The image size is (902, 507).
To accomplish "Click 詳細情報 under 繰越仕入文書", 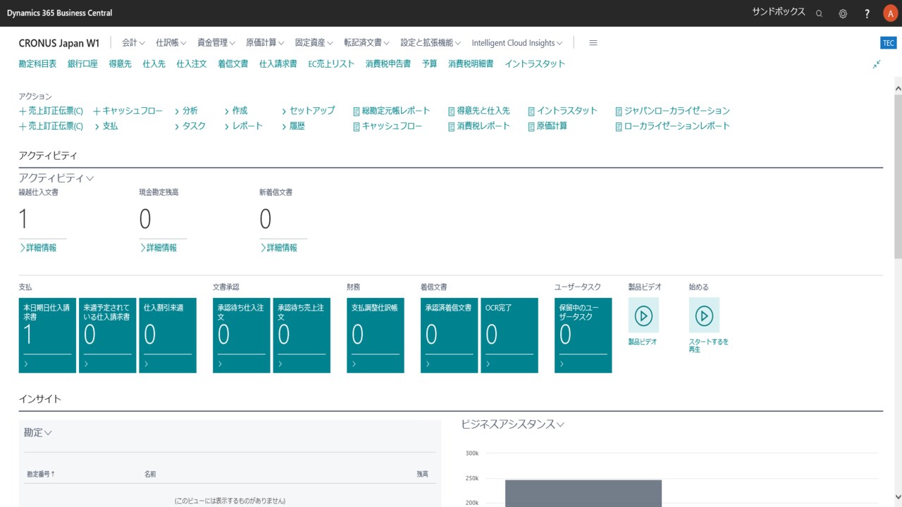I will tap(38, 248).
